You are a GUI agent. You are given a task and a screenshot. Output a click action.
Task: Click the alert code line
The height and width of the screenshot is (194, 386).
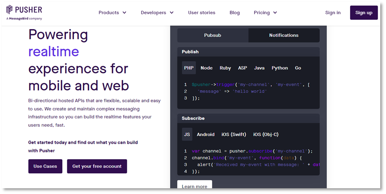pyautogui.click(x=258, y=165)
